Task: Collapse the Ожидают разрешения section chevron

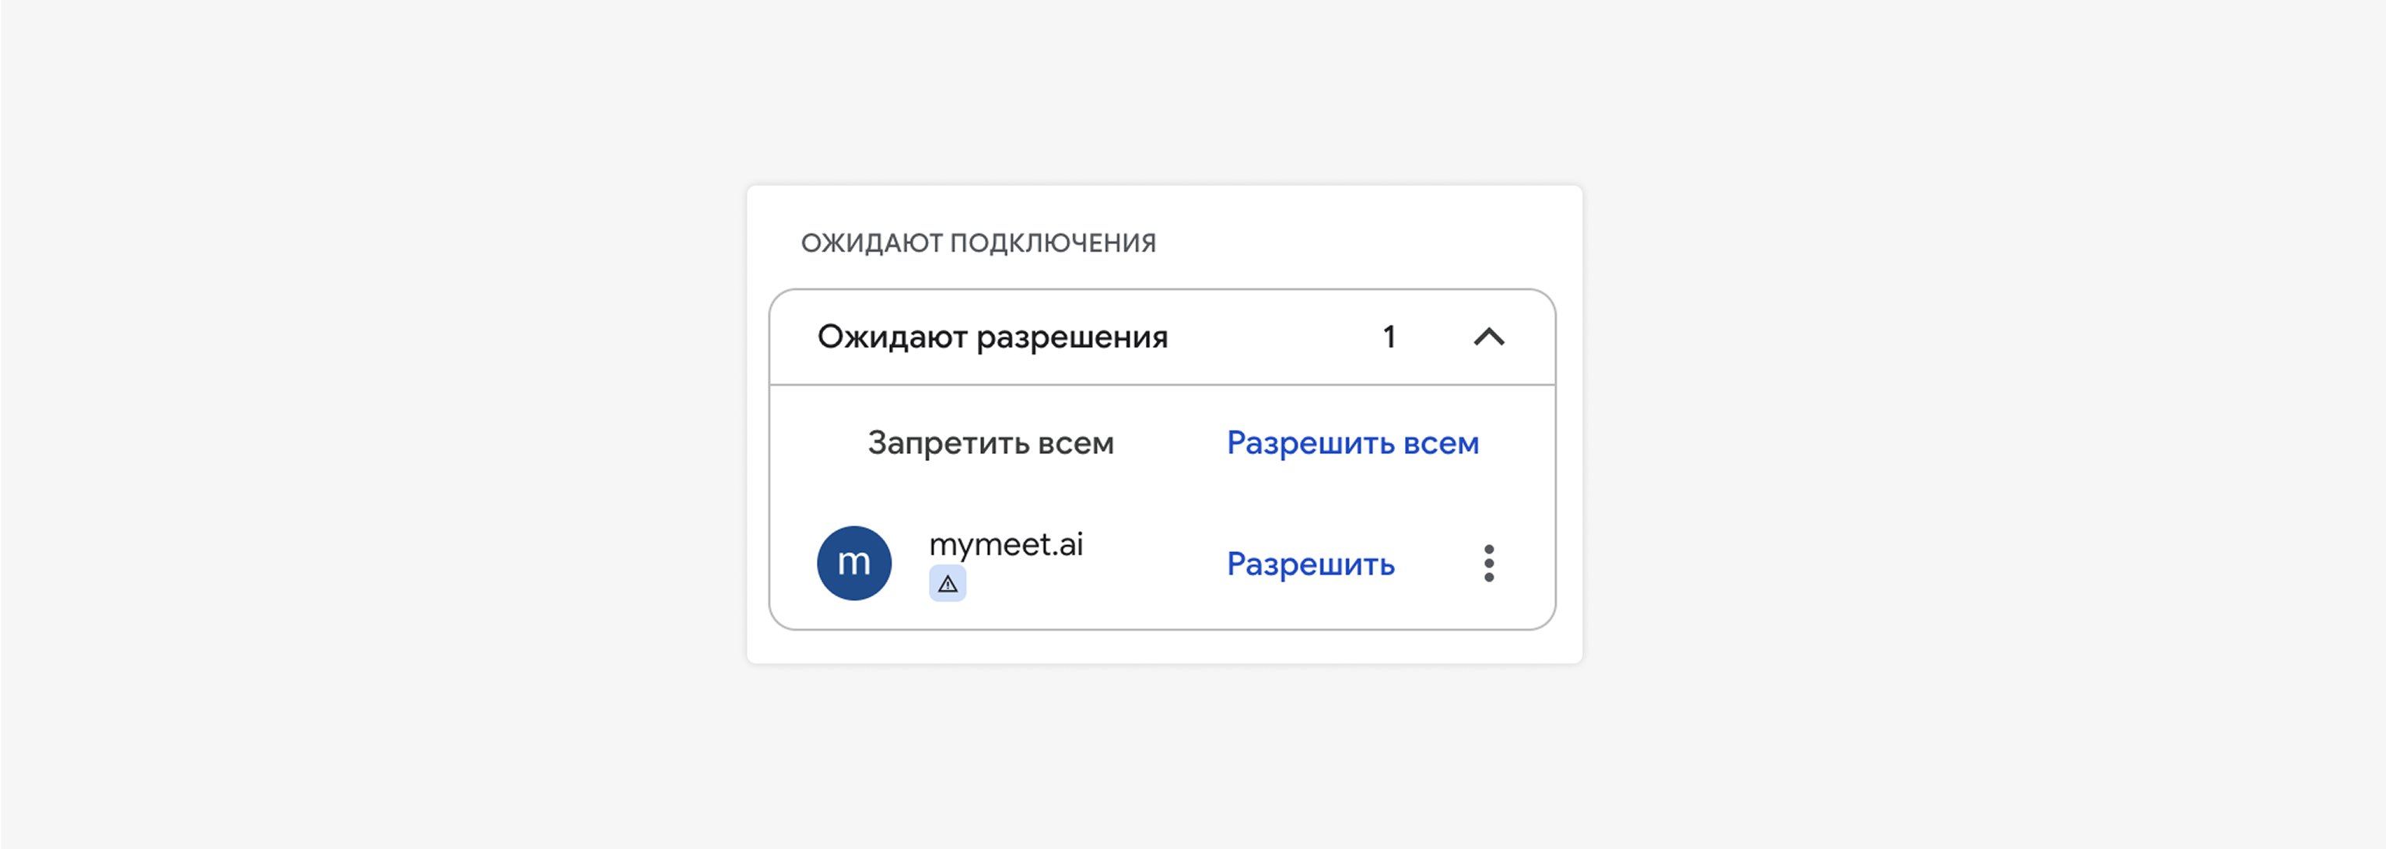Action: pyautogui.click(x=1488, y=337)
